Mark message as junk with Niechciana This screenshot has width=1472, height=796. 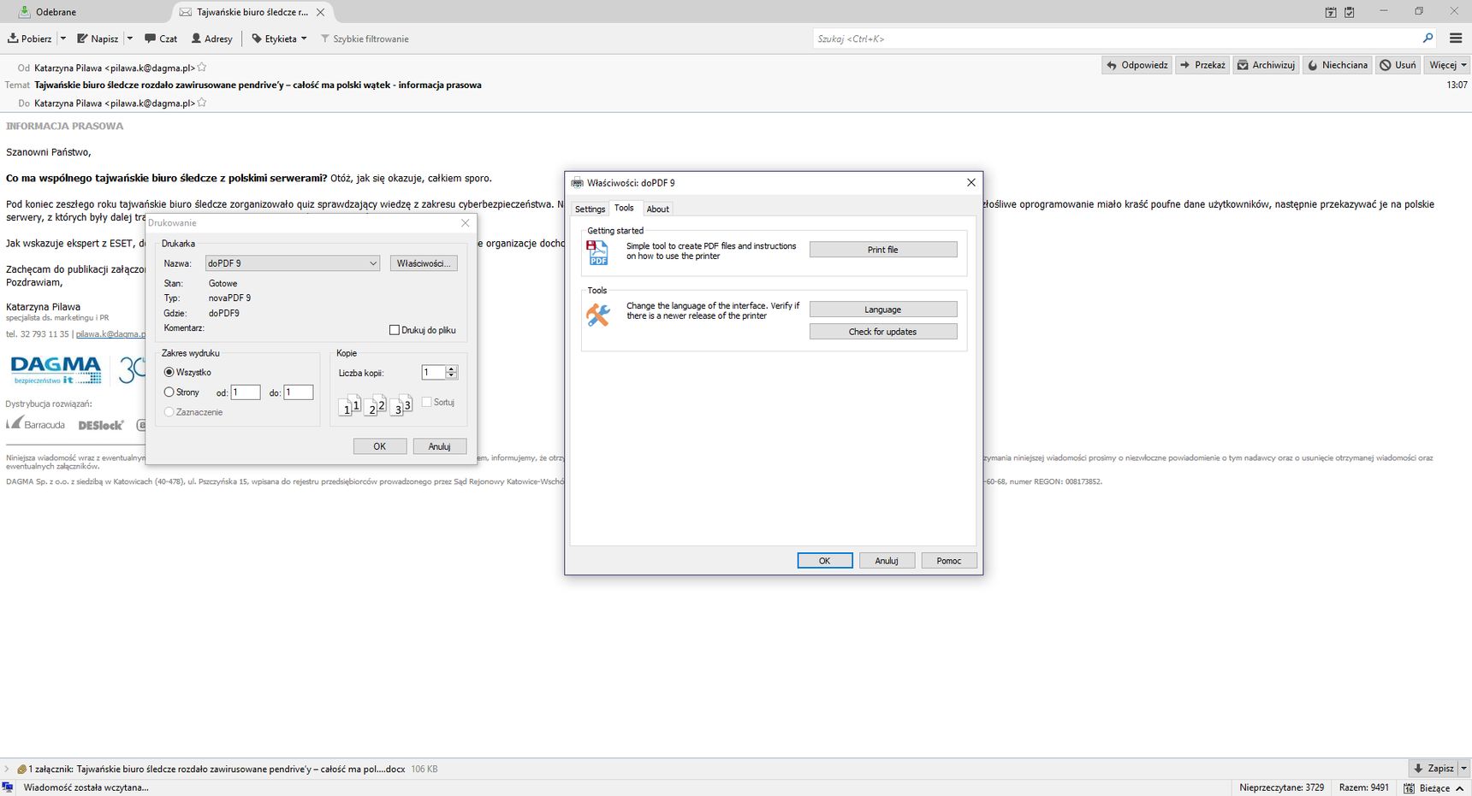[x=1337, y=65]
